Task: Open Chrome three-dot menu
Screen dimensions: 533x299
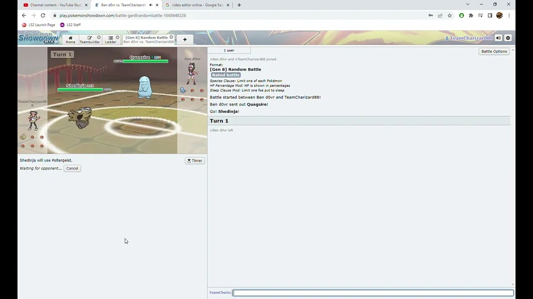Action: point(509,15)
